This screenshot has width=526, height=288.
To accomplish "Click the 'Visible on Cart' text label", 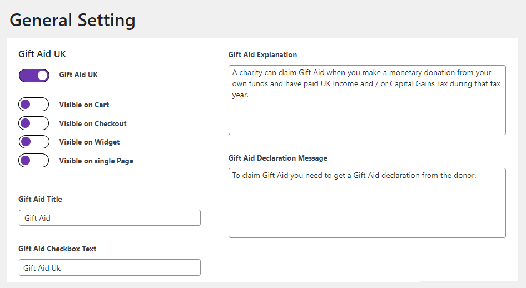I will pyautogui.click(x=84, y=105).
